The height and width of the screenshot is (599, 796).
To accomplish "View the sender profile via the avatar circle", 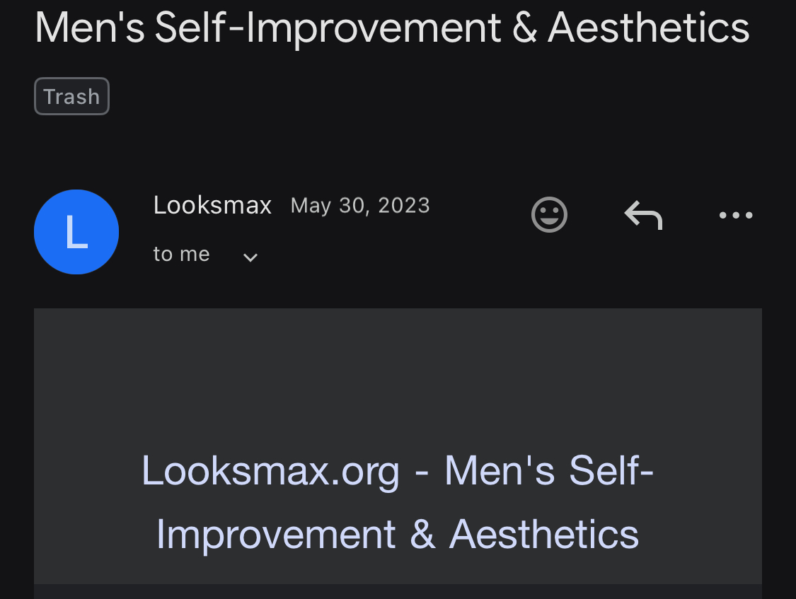I will coord(76,232).
